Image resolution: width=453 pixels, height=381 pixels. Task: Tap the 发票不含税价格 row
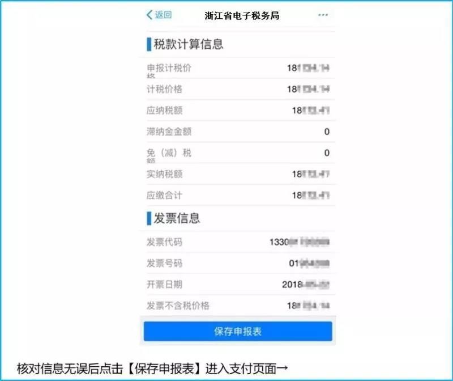click(x=238, y=306)
